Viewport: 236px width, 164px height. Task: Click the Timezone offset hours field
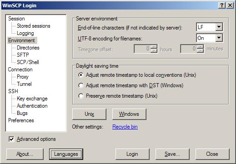[142, 49]
